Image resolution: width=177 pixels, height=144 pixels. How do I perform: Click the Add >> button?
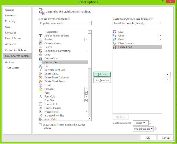(x=102, y=74)
